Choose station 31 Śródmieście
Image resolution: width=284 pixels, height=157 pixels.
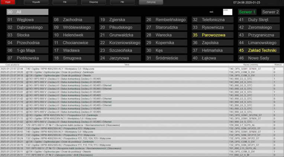coord(167,58)
